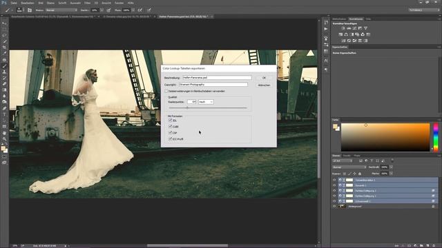Open the workspace switcher dropdown

coord(423,10)
